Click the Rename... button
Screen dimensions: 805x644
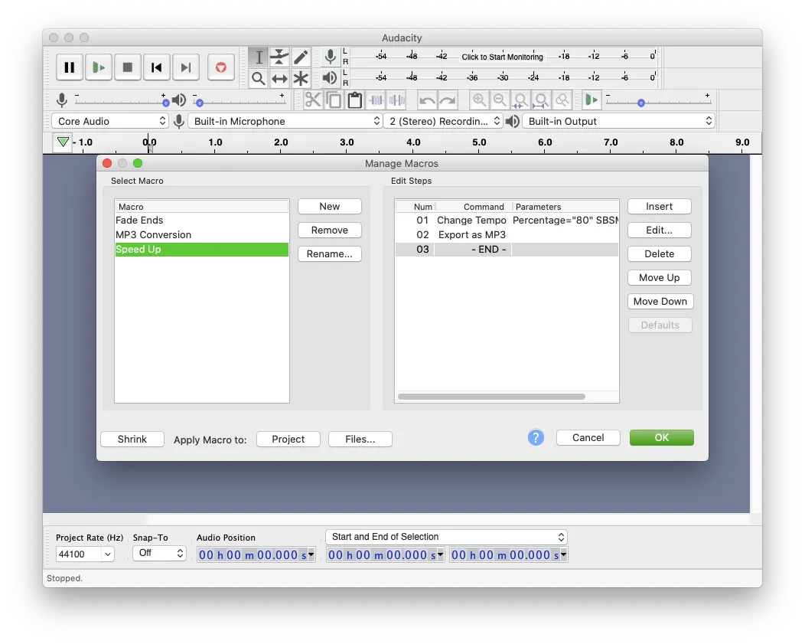click(x=329, y=253)
